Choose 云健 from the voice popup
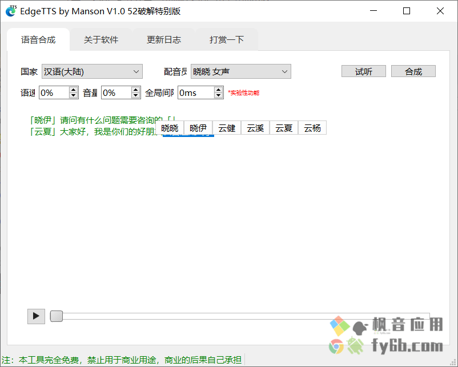This screenshot has height=367, width=458. click(x=227, y=128)
